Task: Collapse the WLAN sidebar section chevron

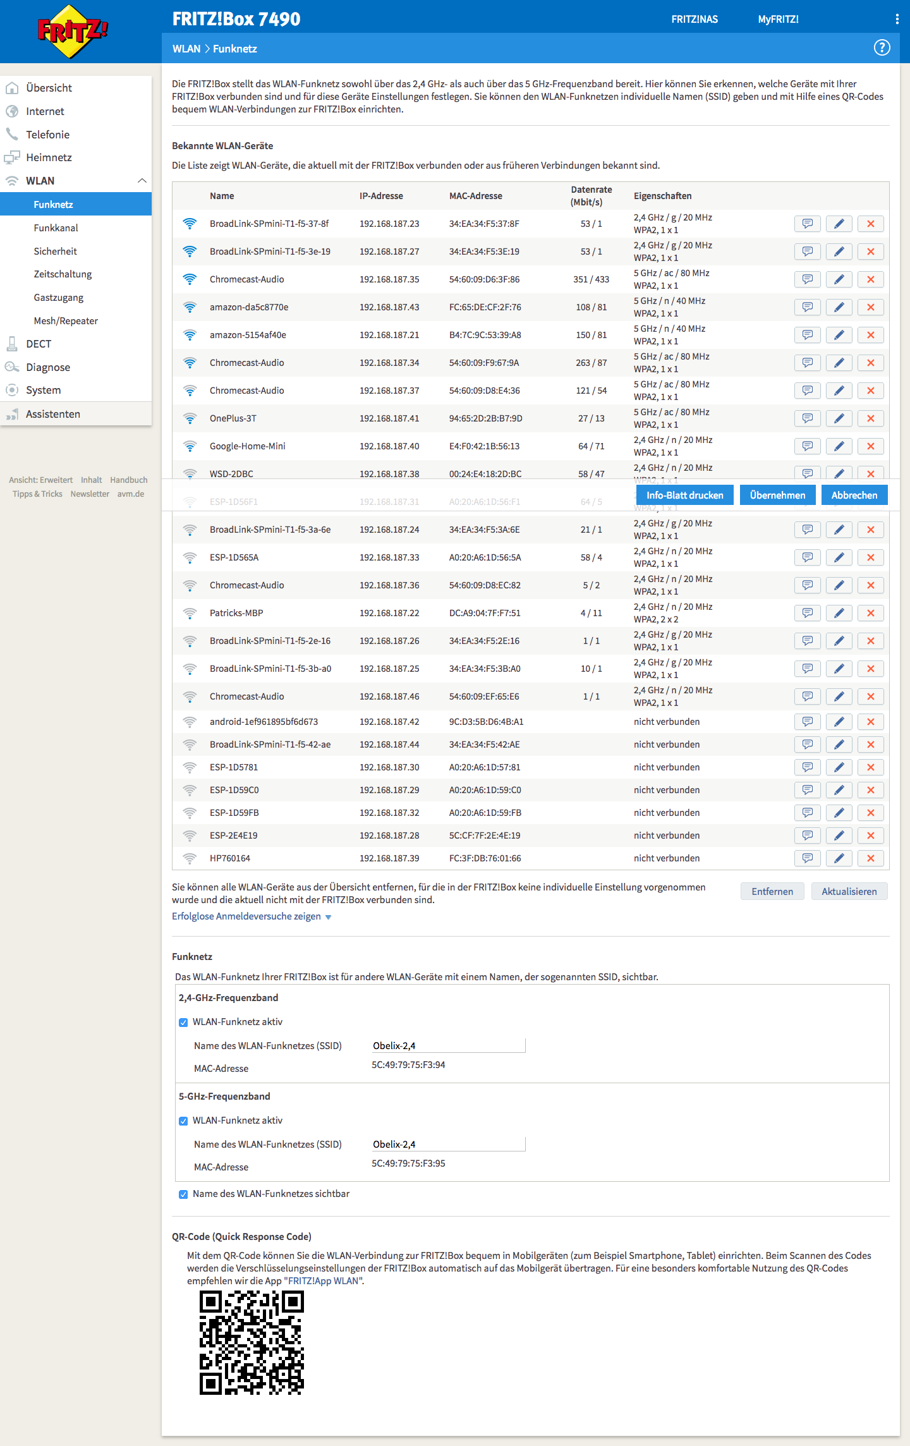Action: tap(142, 181)
